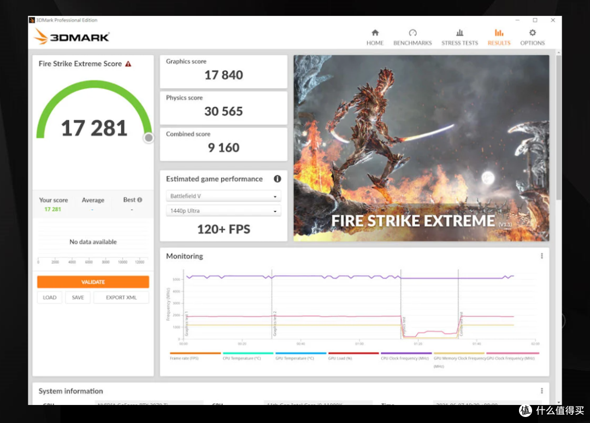Open the BENCHMARKS tab
This screenshot has width=590, height=423.
point(412,38)
